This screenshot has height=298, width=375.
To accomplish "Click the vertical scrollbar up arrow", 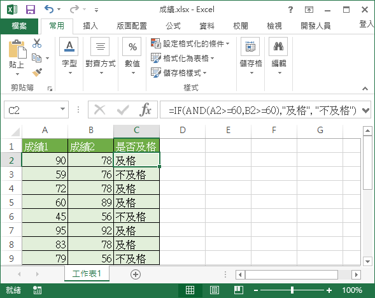I will 367,131.
